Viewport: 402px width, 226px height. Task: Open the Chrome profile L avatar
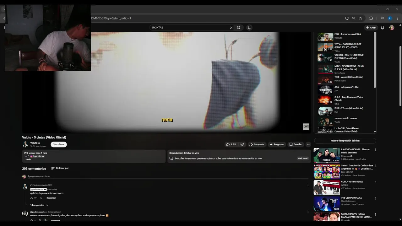tap(390, 18)
